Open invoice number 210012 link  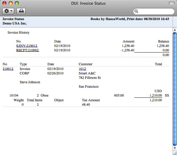(x=8, y=69)
